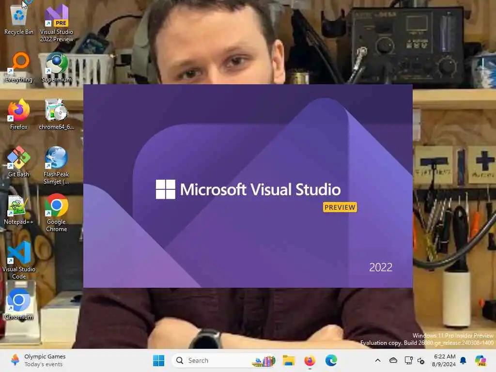Select the Google Chrome desktop shortcut
This screenshot has height=372, width=496.
pyautogui.click(x=57, y=213)
